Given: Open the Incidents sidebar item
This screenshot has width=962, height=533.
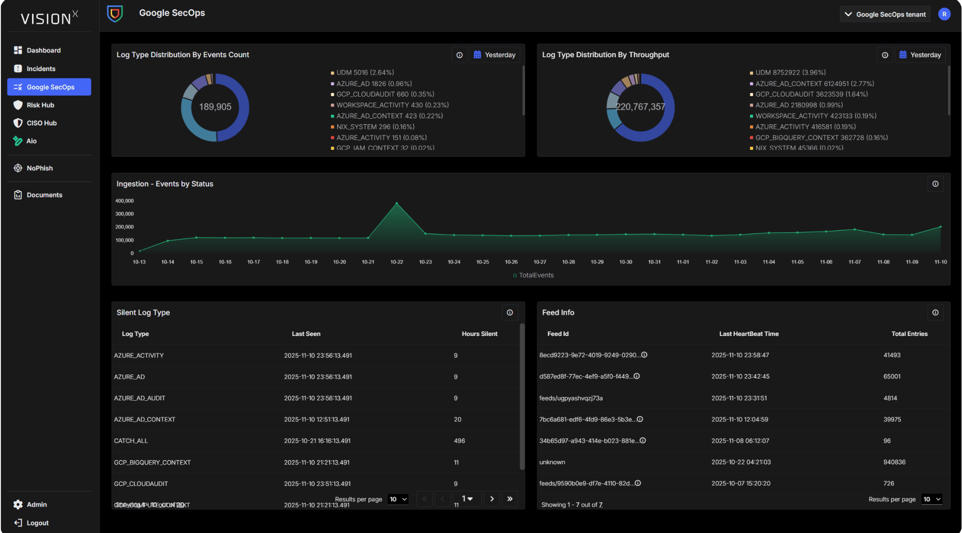Looking at the screenshot, I should [49, 69].
